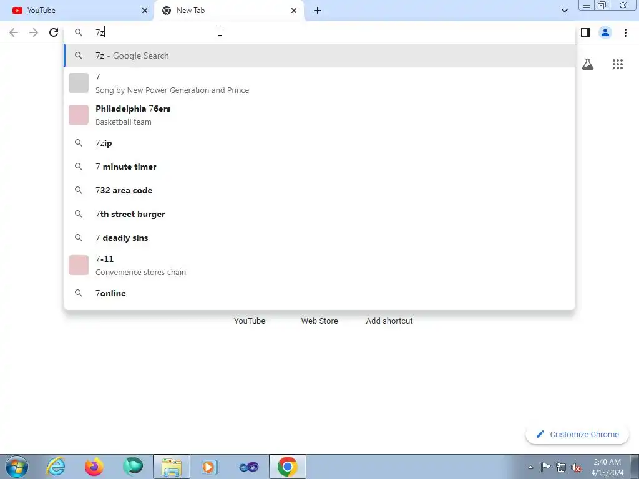Open the infinity-loop taskbar app
The height and width of the screenshot is (479, 639).
pyautogui.click(x=248, y=467)
